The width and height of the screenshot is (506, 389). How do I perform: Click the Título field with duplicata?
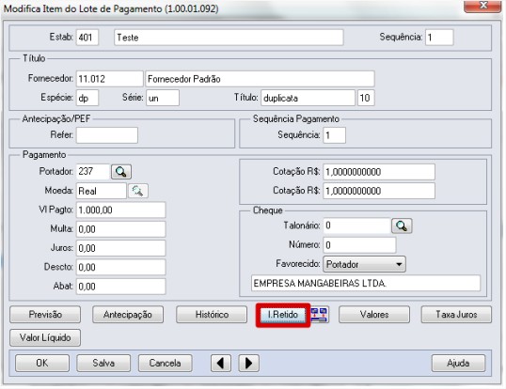click(x=308, y=98)
